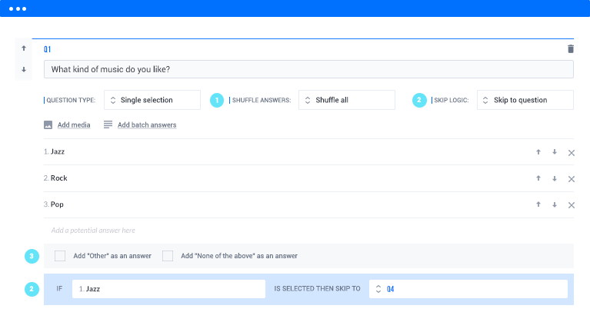Move Rock answer down

[x=555, y=178]
